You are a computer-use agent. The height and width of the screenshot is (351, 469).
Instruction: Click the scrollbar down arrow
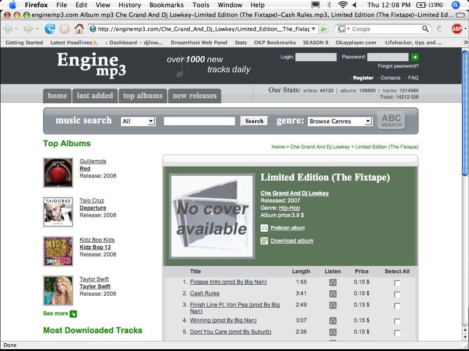465,337
